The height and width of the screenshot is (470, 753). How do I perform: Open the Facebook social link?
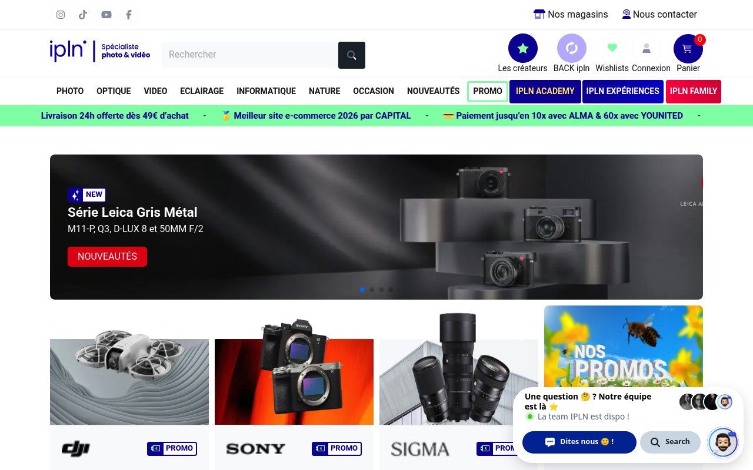point(129,15)
